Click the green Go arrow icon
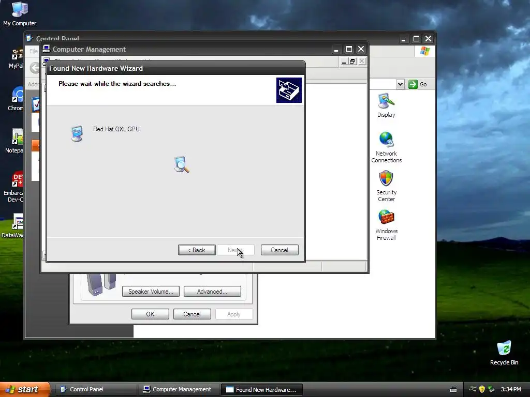The height and width of the screenshot is (397, 530). coord(413,84)
